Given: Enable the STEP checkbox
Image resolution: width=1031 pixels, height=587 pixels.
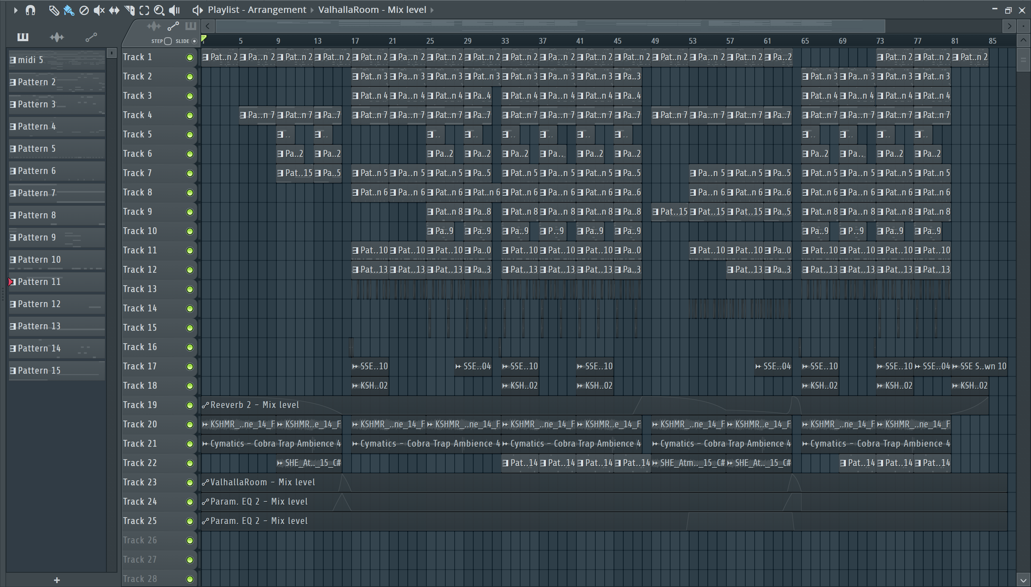Looking at the screenshot, I should point(168,41).
